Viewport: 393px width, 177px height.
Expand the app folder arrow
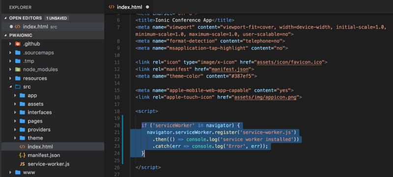point(15,96)
